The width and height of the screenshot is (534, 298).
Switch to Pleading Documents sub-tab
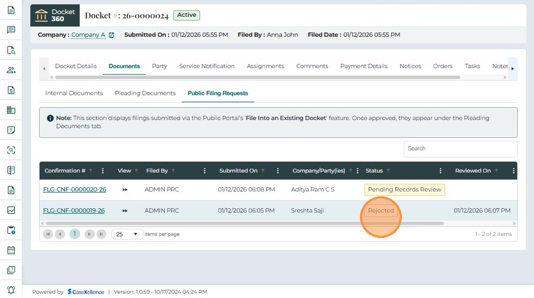tap(145, 94)
